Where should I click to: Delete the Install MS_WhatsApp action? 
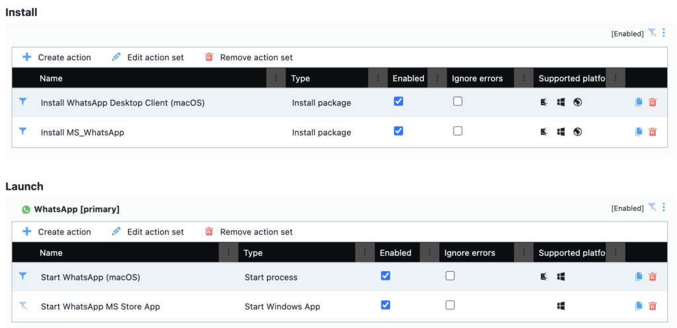coord(653,132)
